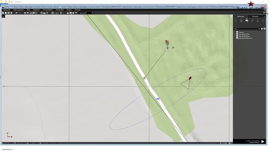Select the Markers category icon
The width and height of the screenshot is (269, 151).
pyautogui.click(x=263, y=21)
